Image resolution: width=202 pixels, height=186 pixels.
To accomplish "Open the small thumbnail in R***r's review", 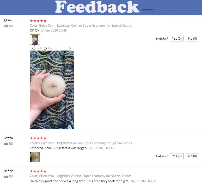I will pyautogui.click(x=35, y=40).
